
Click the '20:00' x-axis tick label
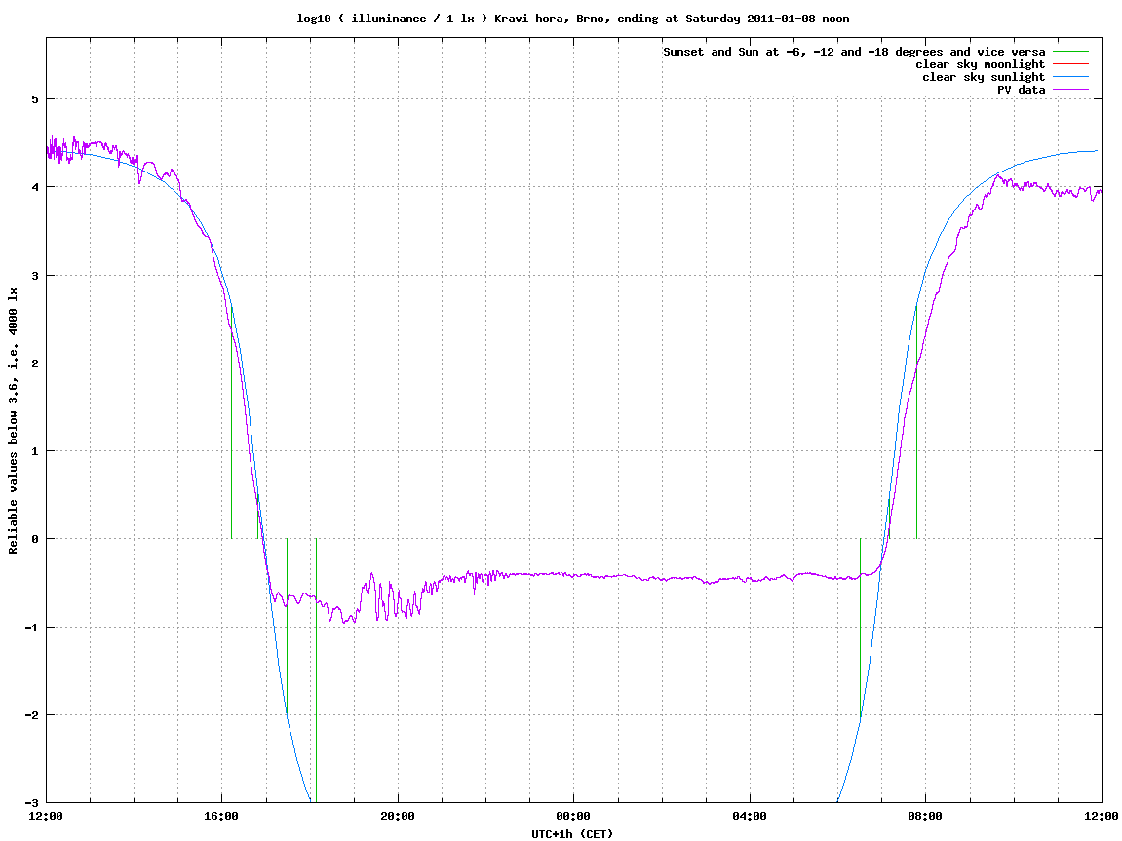pos(398,816)
